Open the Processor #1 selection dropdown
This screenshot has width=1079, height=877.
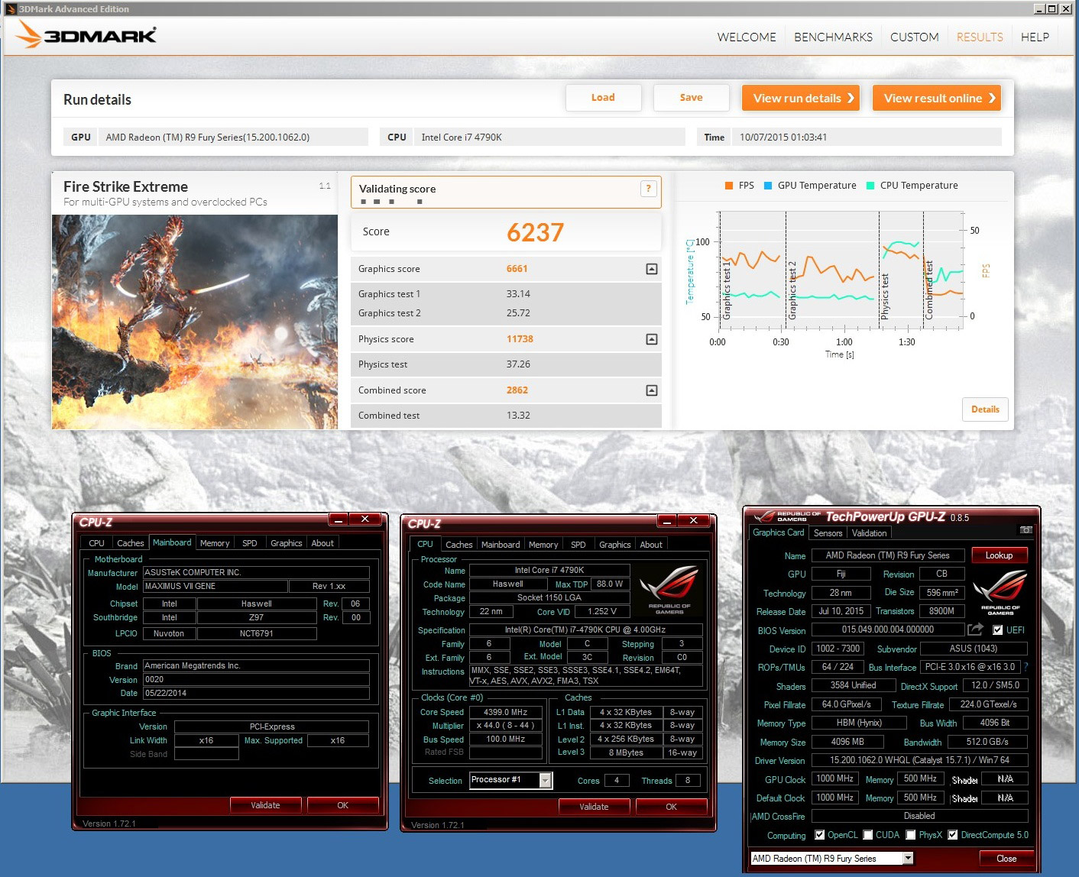click(545, 780)
